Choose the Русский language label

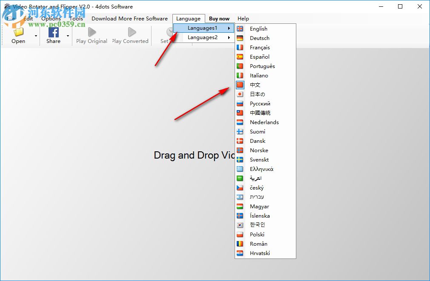(x=260, y=104)
